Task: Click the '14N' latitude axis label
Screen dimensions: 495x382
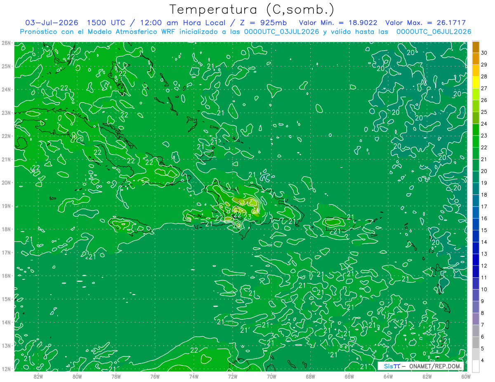Action: pos(6,322)
